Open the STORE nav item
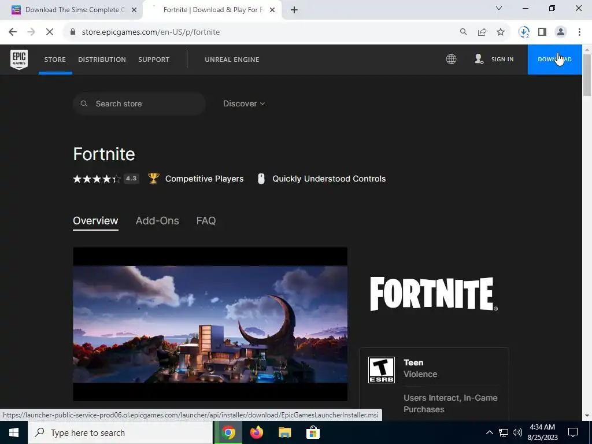This screenshot has height=444, width=592. click(x=55, y=60)
